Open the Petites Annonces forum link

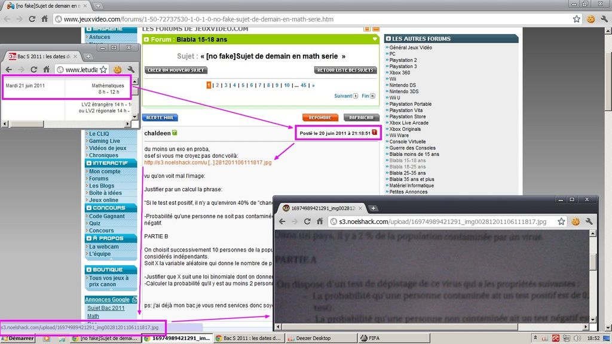tap(408, 192)
